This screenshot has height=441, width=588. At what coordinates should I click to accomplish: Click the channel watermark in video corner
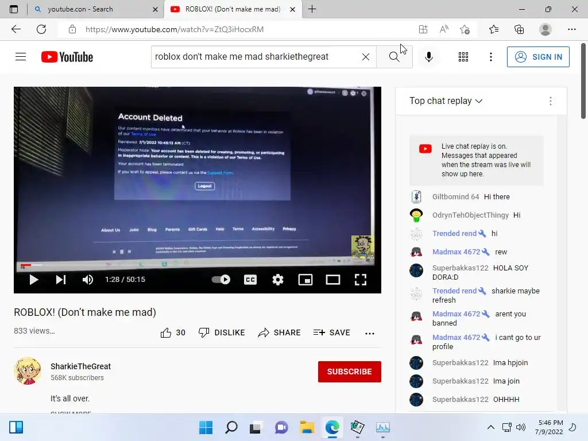click(x=362, y=247)
